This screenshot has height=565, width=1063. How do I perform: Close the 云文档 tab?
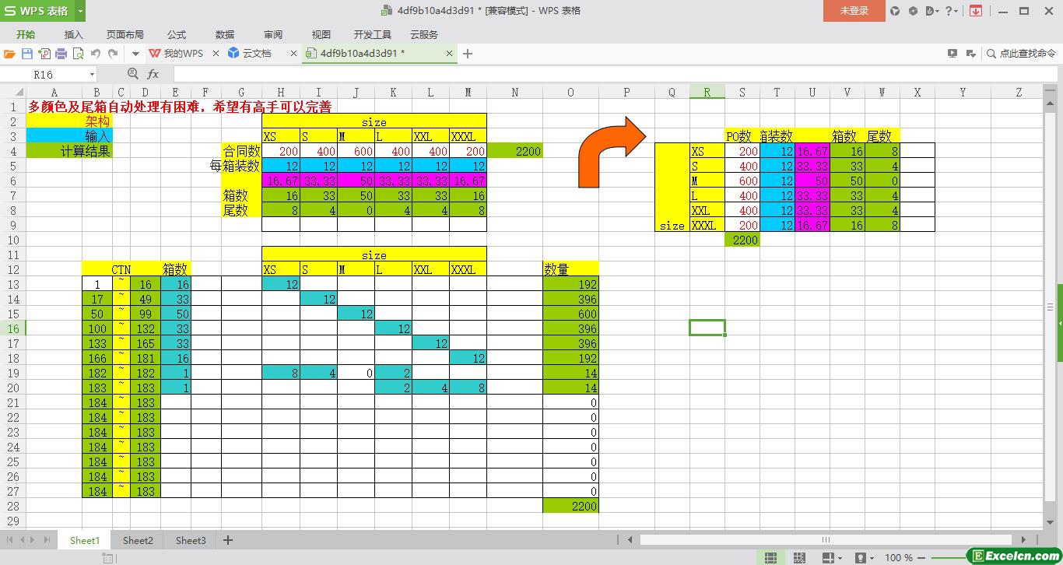coord(293,54)
